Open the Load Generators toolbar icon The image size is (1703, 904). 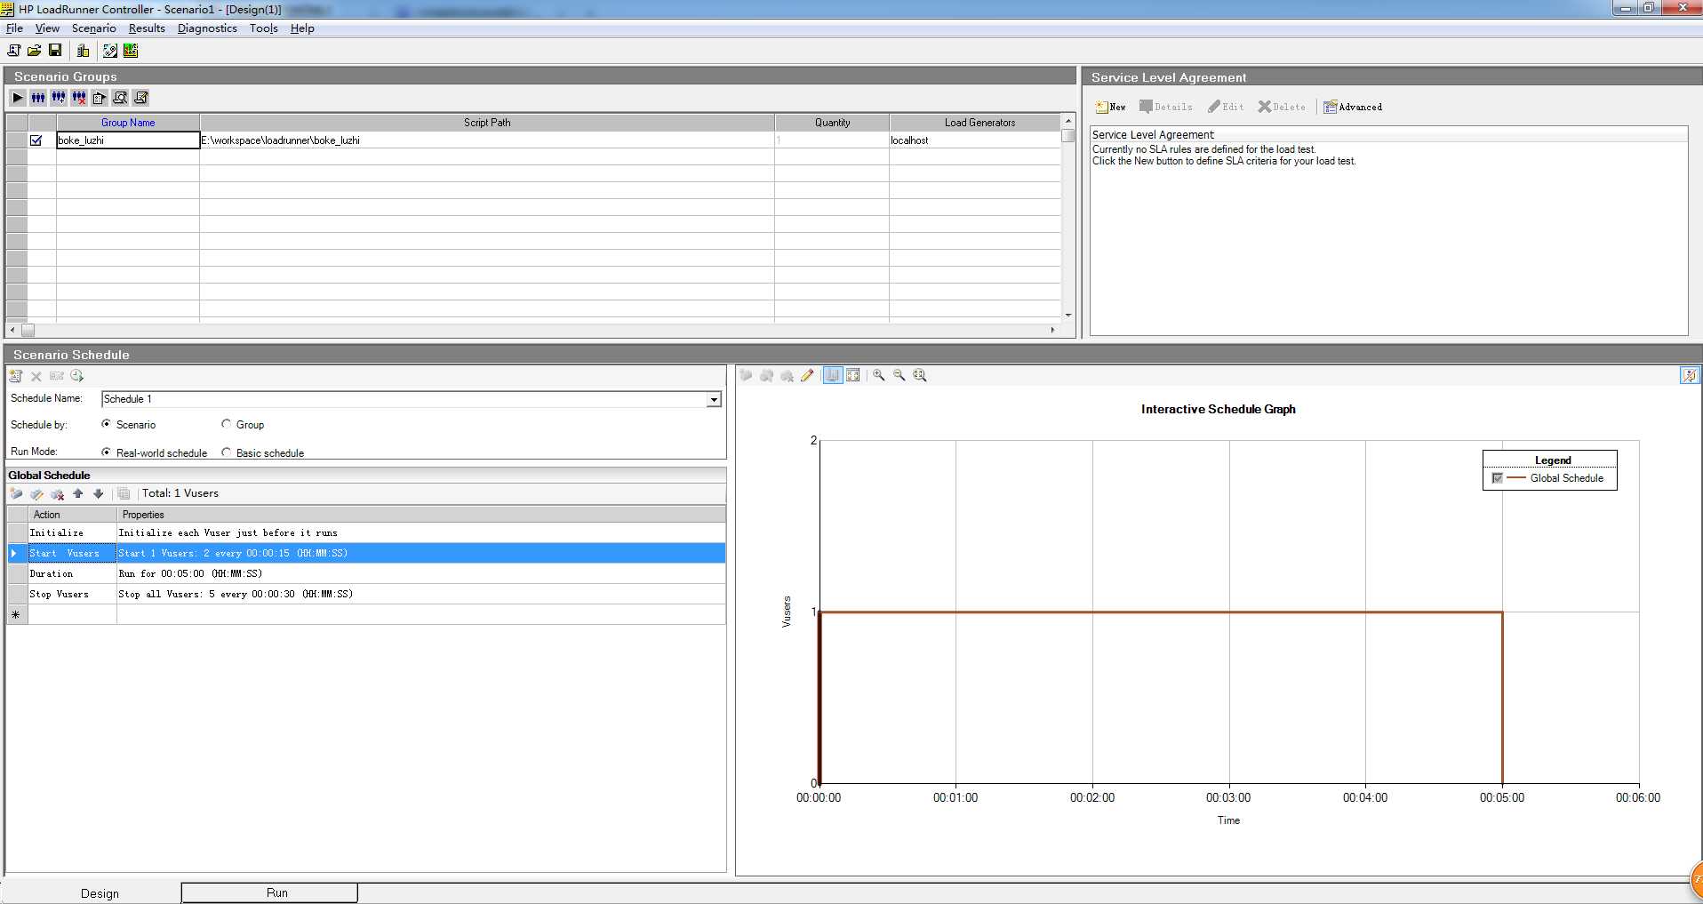pos(84,51)
